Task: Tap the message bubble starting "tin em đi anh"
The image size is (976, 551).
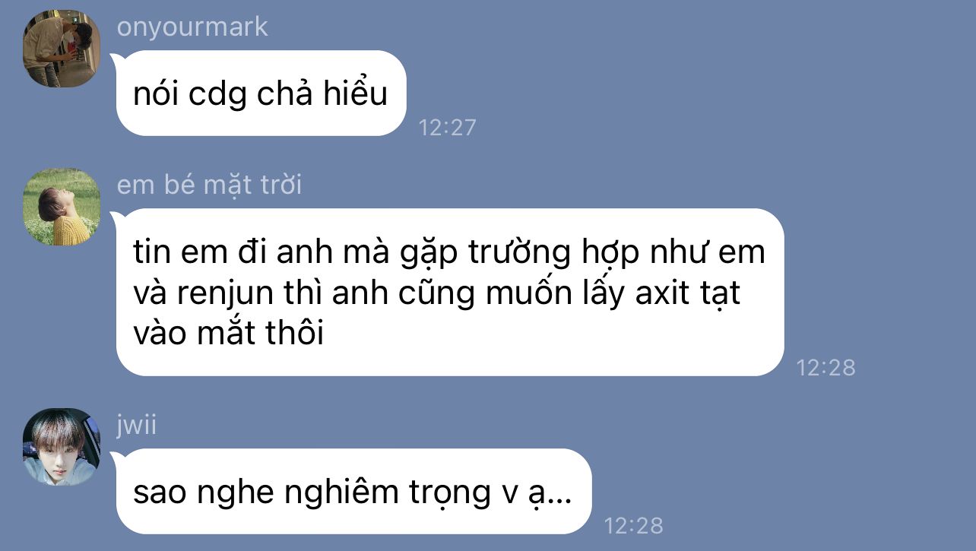Action: (449, 293)
